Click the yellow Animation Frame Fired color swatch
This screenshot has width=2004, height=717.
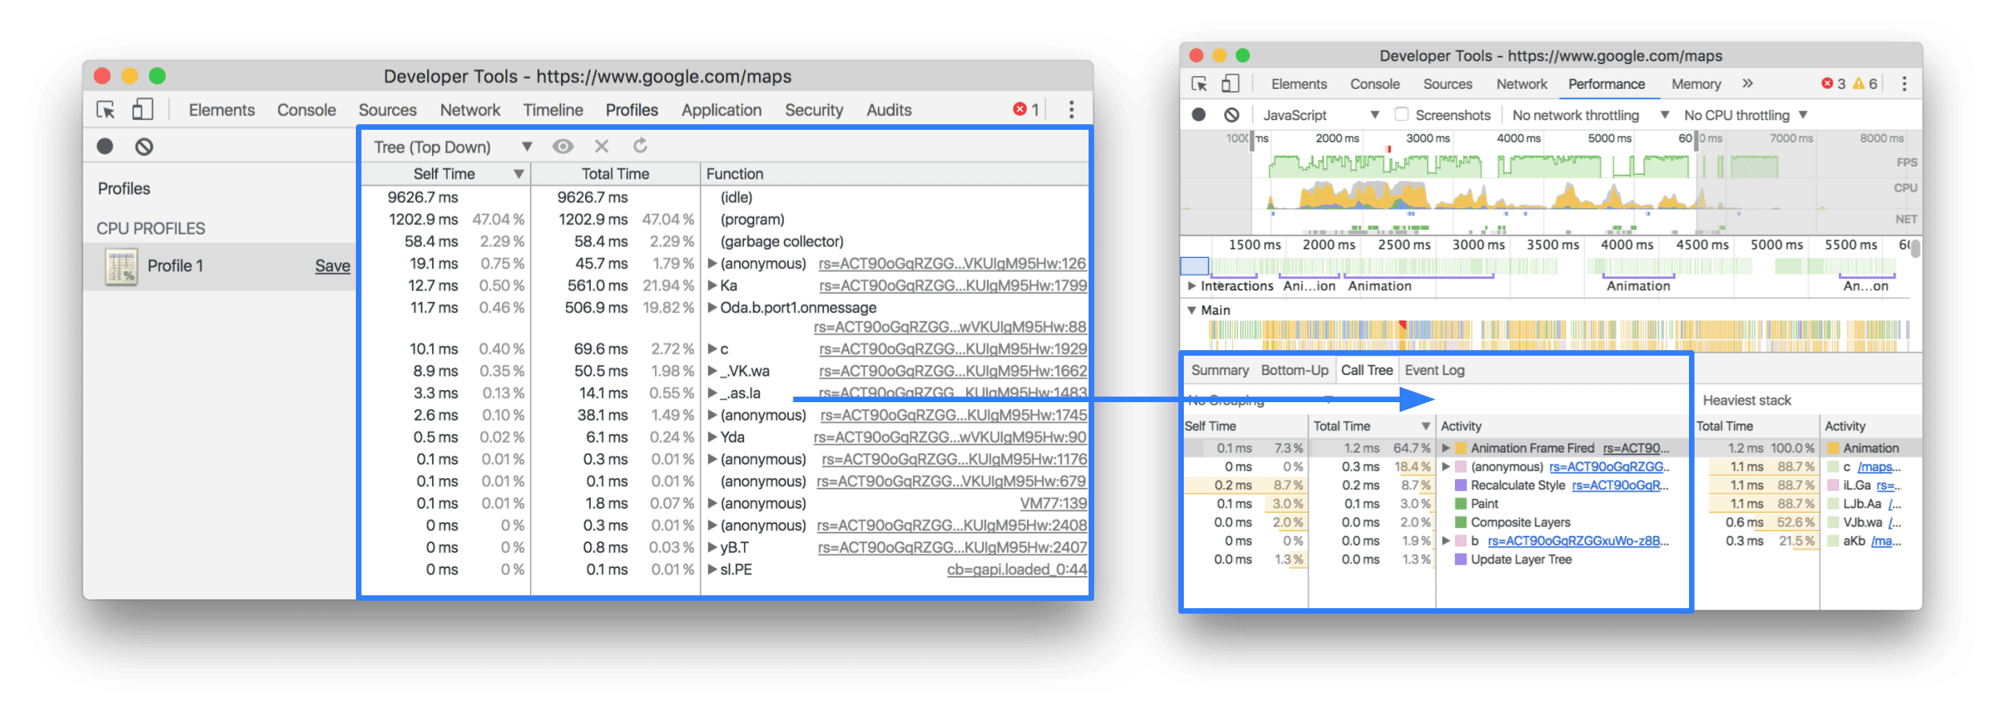(1461, 449)
